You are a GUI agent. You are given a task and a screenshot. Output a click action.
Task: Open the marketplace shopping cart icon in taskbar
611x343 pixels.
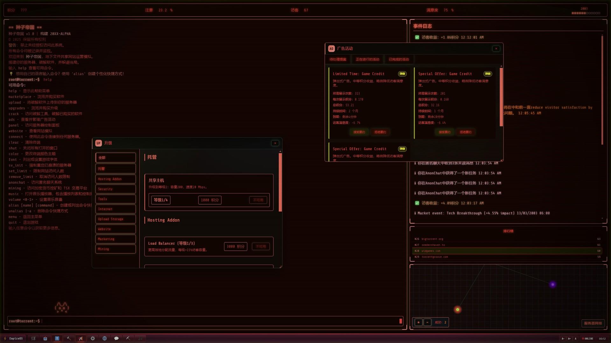point(33,338)
